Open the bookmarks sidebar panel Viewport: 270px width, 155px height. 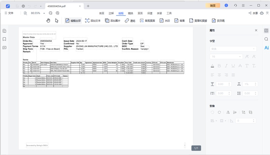[x=4, y=39]
